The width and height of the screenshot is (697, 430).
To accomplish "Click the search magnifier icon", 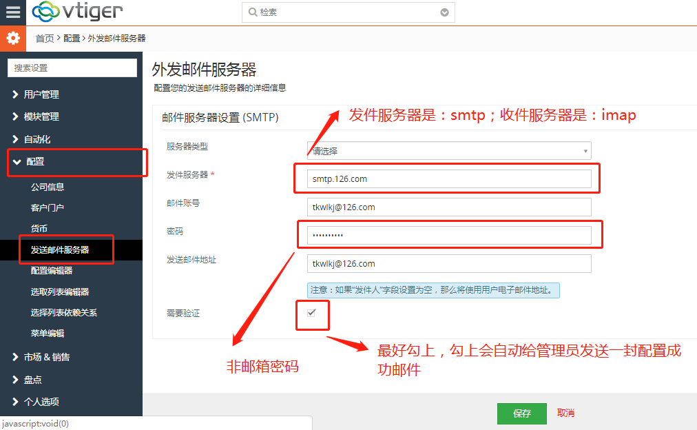I will (253, 12).
